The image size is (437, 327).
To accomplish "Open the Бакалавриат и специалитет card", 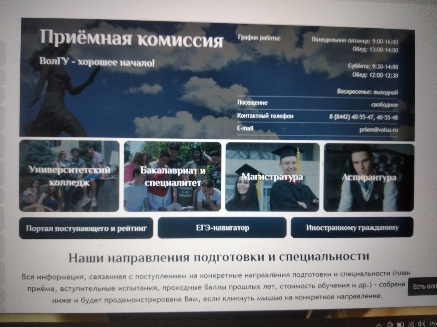I will tap(173, 177).
